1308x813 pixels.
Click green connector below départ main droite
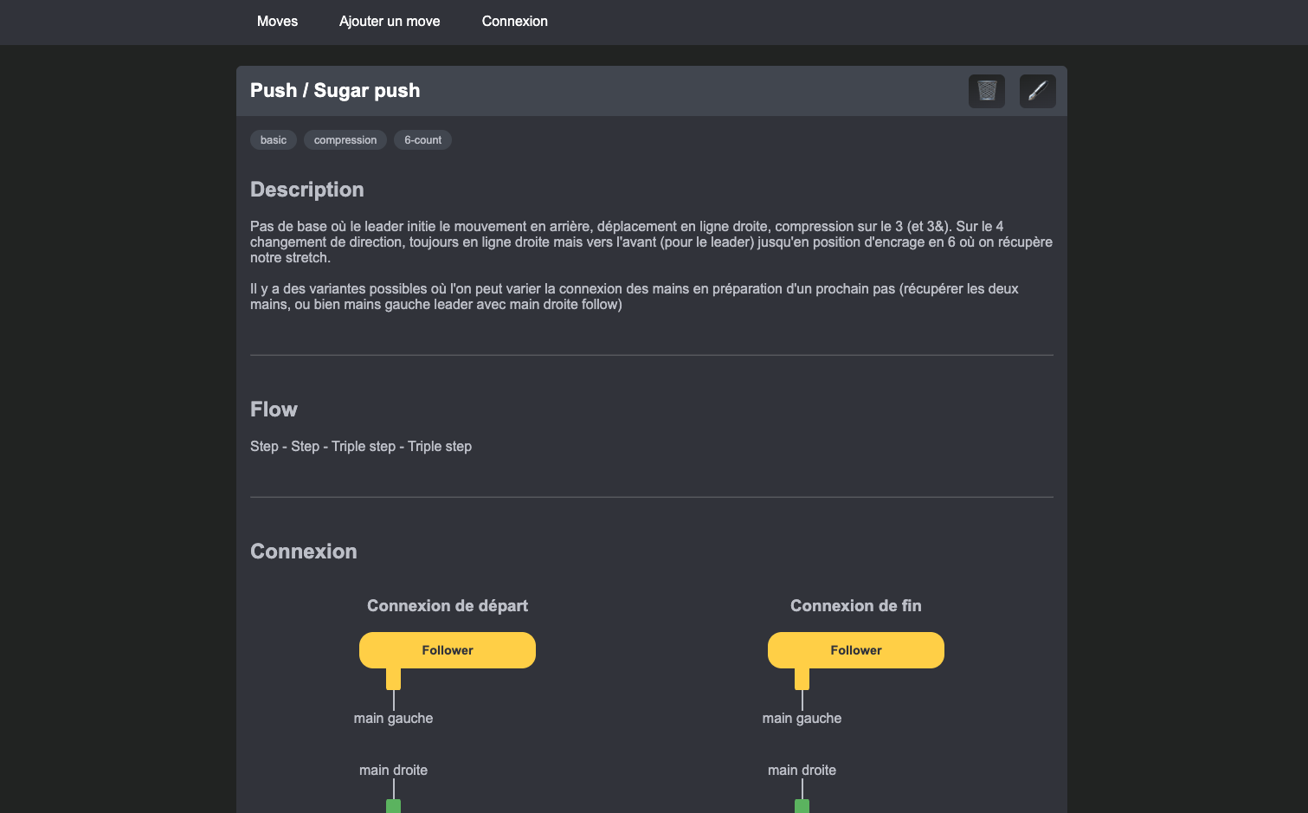pos(394,806)
